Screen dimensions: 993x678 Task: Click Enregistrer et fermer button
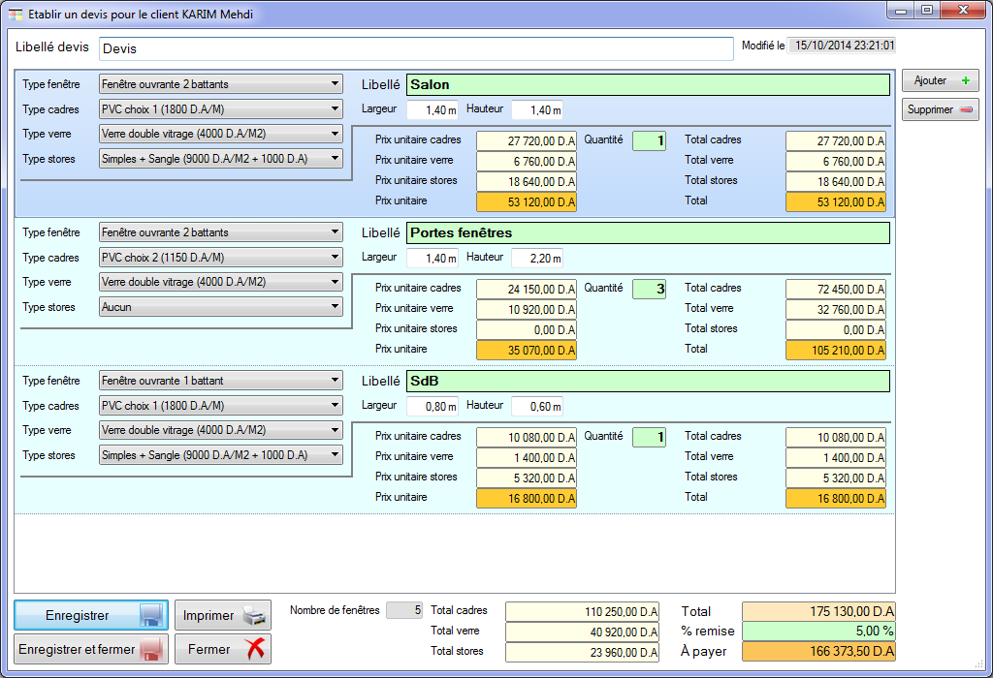point(90,649)
